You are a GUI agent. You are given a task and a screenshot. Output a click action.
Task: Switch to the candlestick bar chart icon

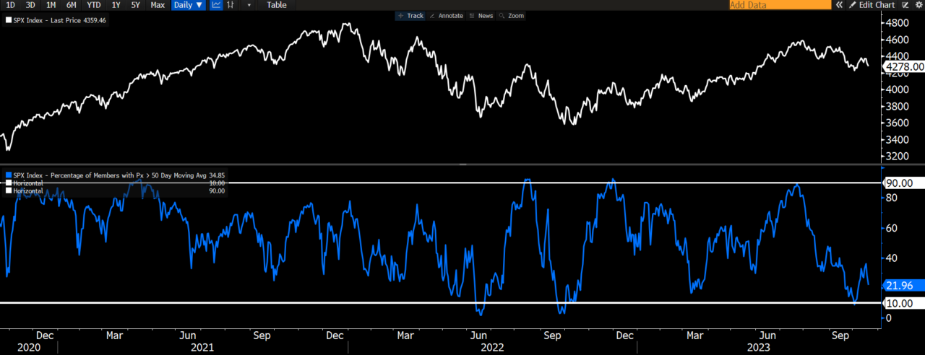[x=231, y=5]
